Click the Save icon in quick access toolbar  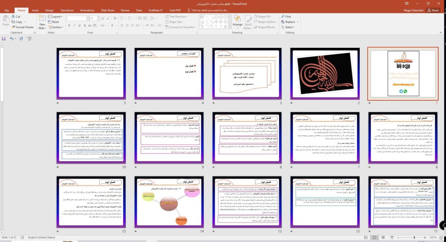4,39
